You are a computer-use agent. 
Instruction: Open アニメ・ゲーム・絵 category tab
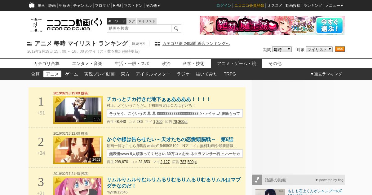click(x=237, y=63)
